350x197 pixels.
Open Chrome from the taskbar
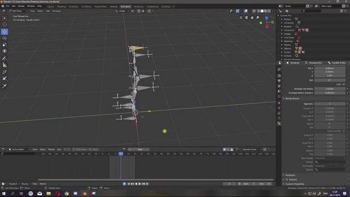[67, 193]
